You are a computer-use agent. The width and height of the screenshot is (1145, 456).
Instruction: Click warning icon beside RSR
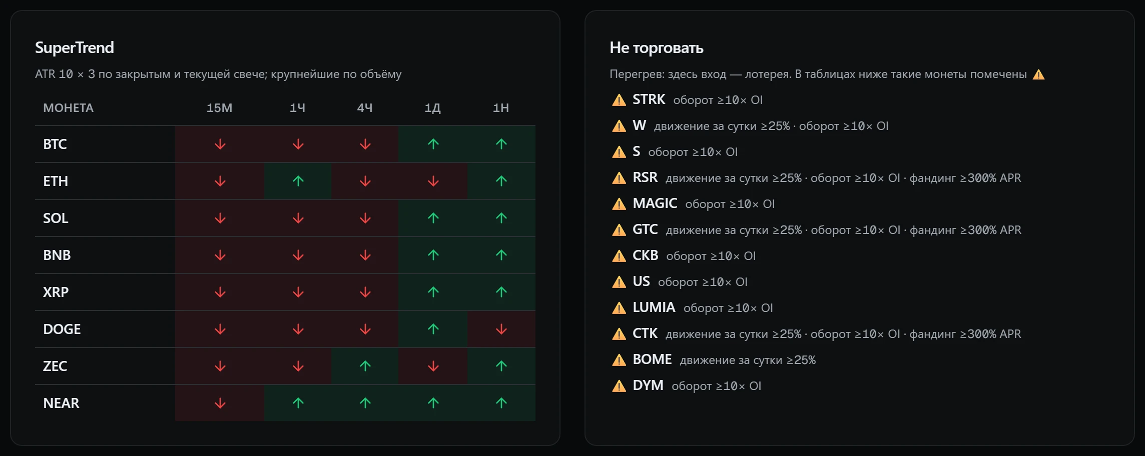tap(619, 178)
